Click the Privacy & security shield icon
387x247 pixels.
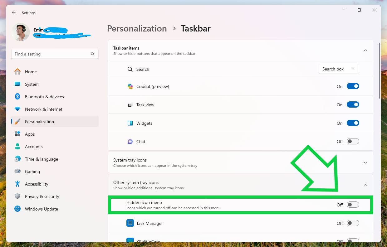(x=18, y=196)
